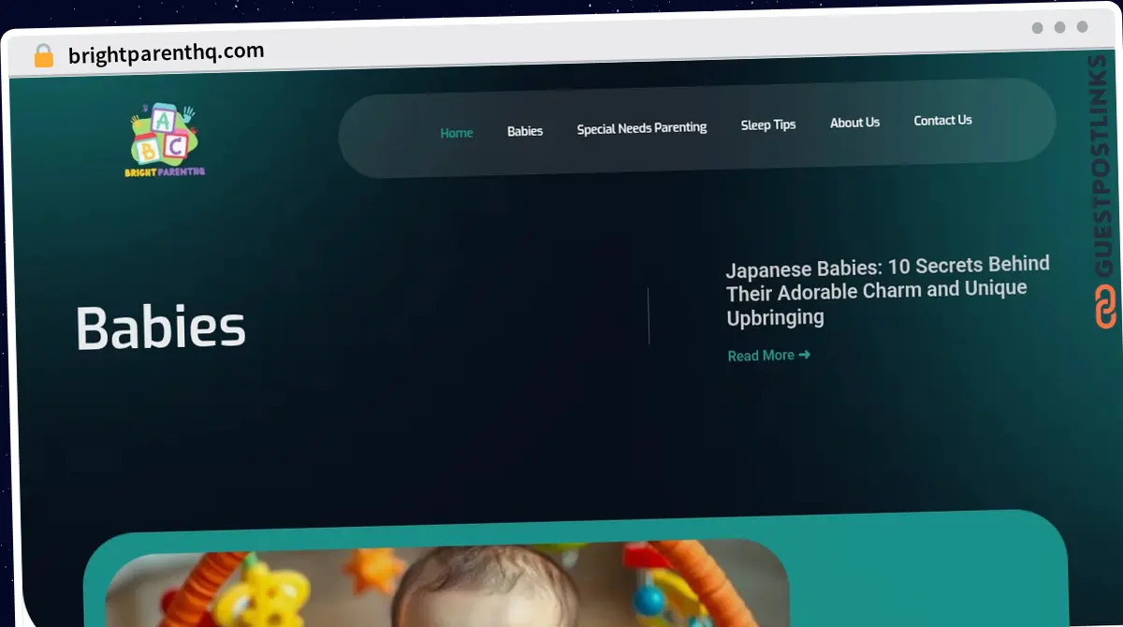Open the Home menu item
1123x627 pixels.
coord(456,133)
